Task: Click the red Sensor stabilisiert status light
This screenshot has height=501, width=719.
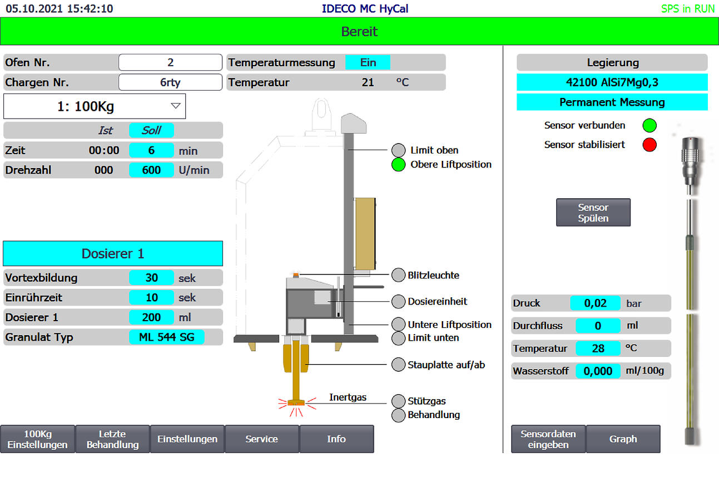Action: [649, 145]
